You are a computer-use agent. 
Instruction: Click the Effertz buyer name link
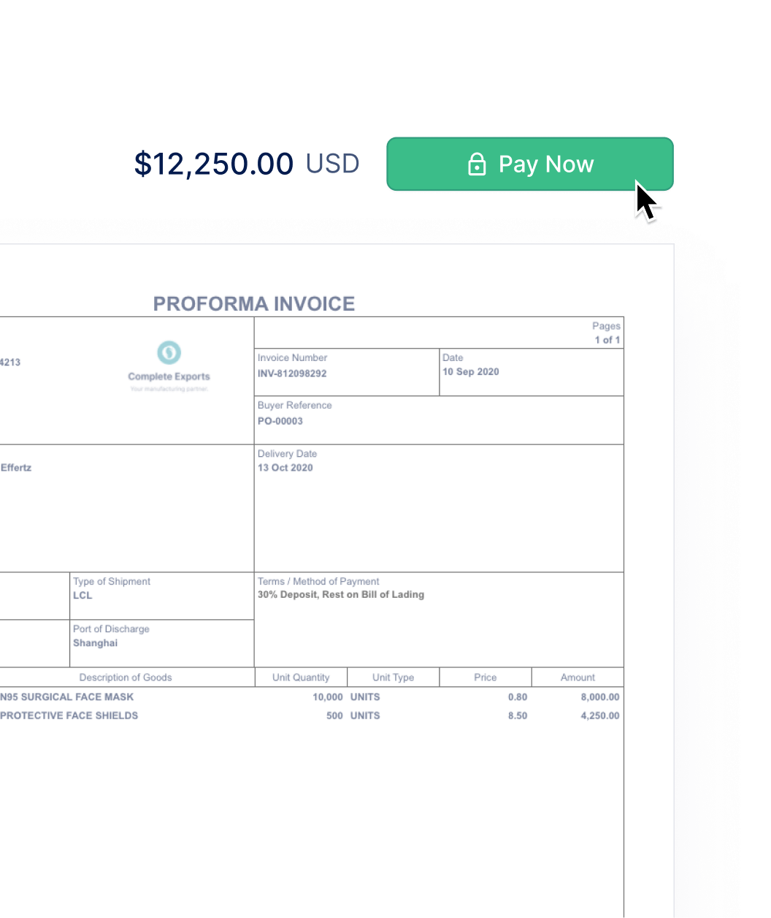[17, 468]
